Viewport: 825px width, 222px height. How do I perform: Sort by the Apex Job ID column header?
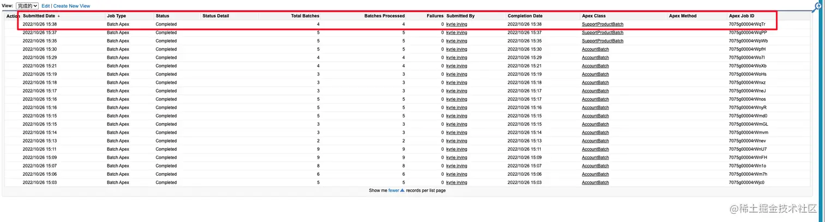742,16
